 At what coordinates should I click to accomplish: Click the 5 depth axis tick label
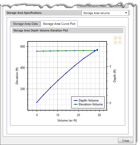pos(110,66)
